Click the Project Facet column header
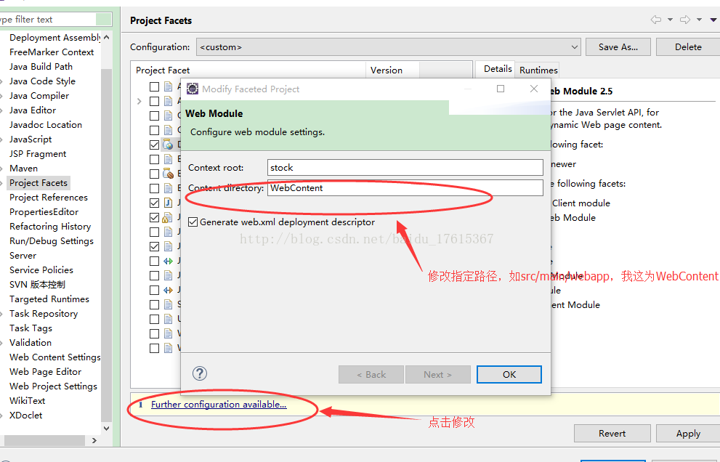This screenshot has width=720, height=462. point(248,70)
